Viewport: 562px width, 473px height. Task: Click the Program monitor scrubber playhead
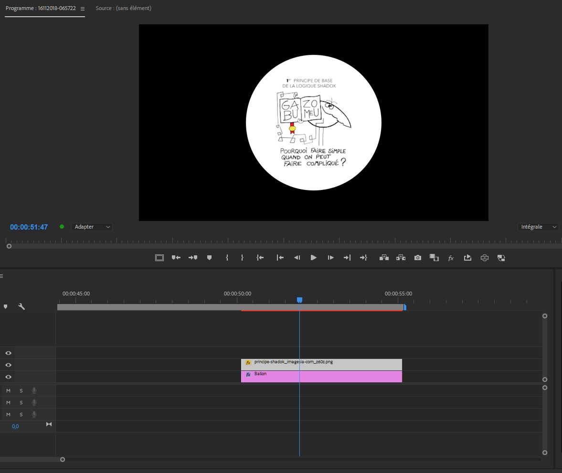(x=9, y=246)
